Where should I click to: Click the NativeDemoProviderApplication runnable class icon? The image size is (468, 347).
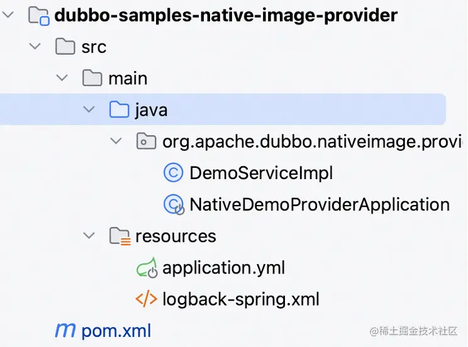tap(174, 205)
